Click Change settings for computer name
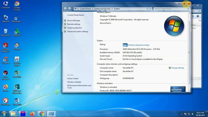The width and height of the screenshot is (208, 117). pyautogui.click(x=177, y=68)
